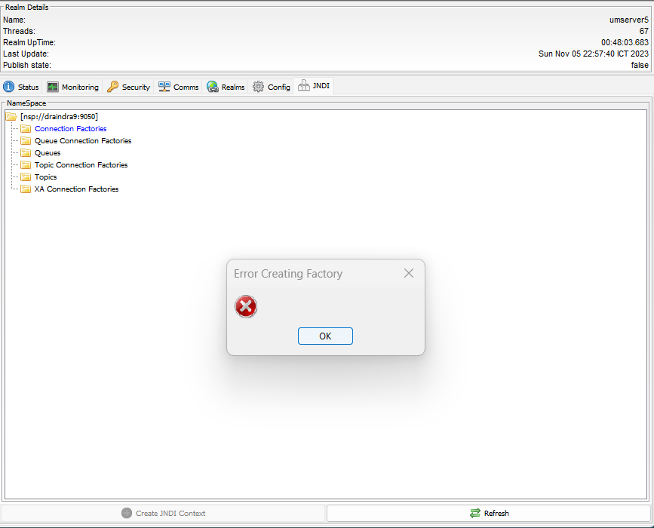Click the folder icon beside Queue Connection Factories
654x528 pixels.
pos(26,140)
